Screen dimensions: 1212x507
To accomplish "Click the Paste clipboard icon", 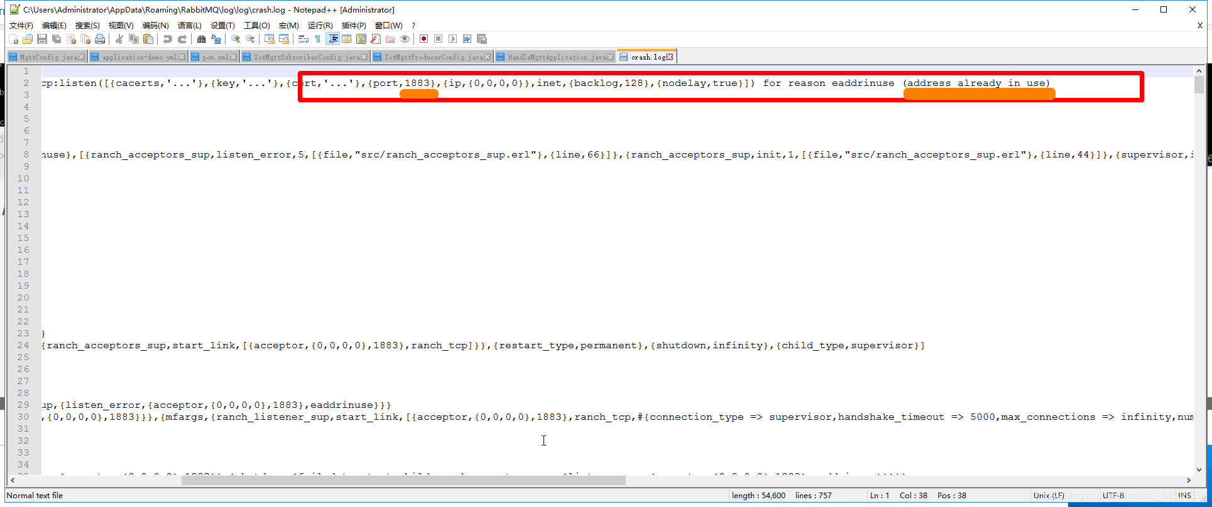I will [x=148, y=39].
